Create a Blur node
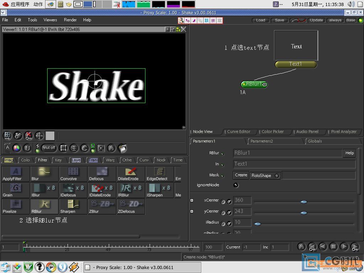The width and height of the screenshot is (364, 273). [x=44, y=174]
